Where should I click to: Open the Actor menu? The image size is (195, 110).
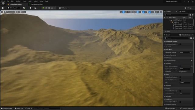(41, 1)
